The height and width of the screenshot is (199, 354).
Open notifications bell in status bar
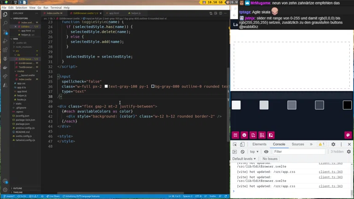pyautogui.click(x=225, y=196)
